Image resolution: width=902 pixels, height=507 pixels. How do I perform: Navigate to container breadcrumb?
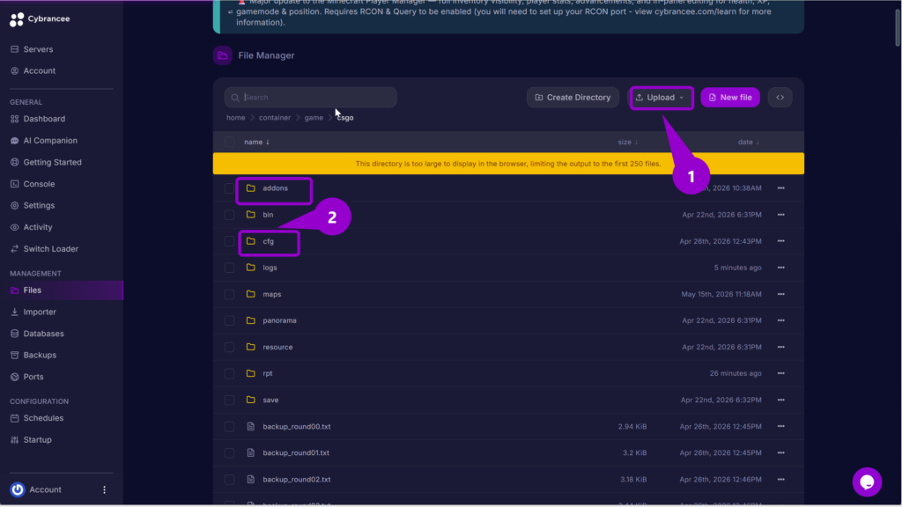pos(275,118)
